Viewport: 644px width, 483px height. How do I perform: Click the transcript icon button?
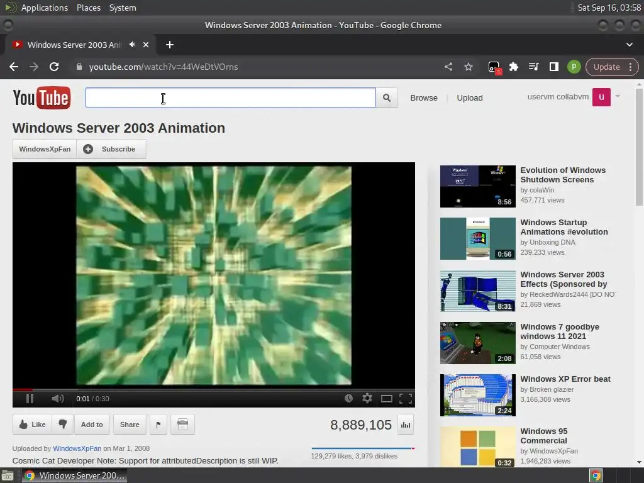coord(182,425)
